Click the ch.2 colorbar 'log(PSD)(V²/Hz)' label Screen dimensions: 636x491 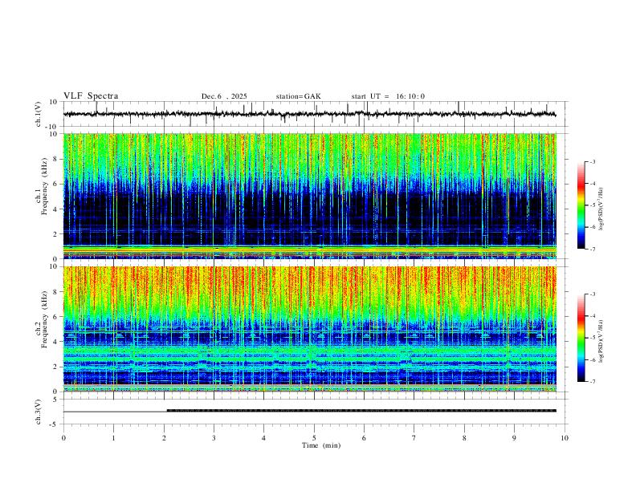601,341
